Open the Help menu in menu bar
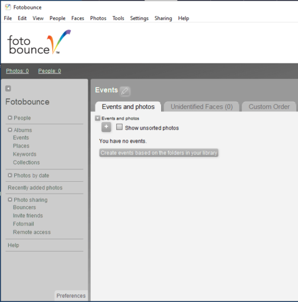This screenshot has width=298, height=302. (184, 18)
